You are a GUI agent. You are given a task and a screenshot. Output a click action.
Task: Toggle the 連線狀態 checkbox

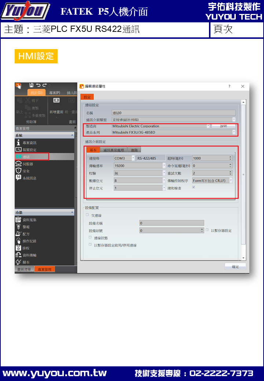pos(90,237)
